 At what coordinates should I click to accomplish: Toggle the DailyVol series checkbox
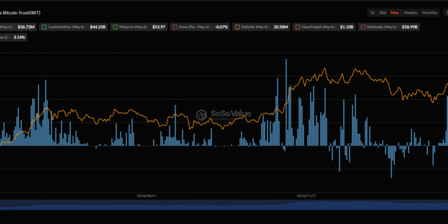pos(237,27)
